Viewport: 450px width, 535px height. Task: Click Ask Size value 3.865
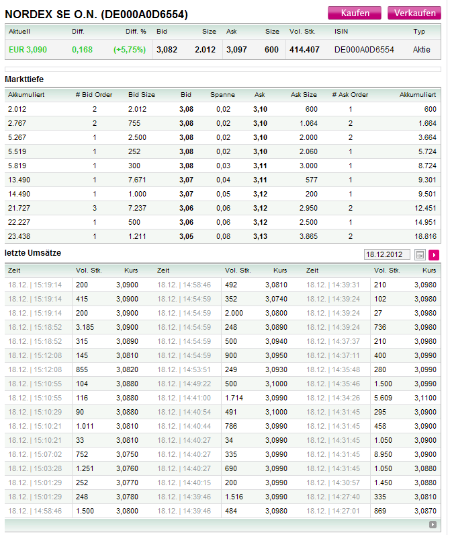pyautogui.click(x=308, y=236)
